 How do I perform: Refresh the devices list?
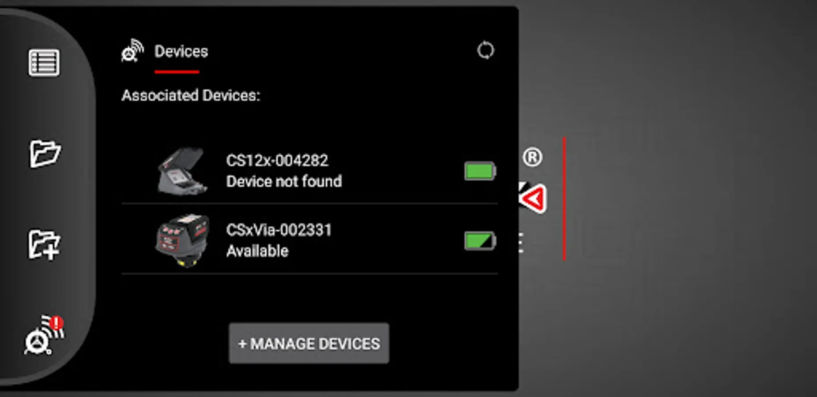tap(486, 50)
